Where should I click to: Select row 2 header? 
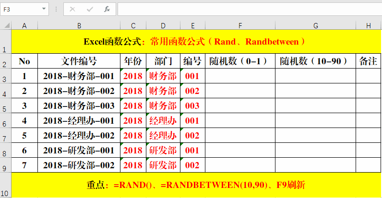(x=6, y=61)
